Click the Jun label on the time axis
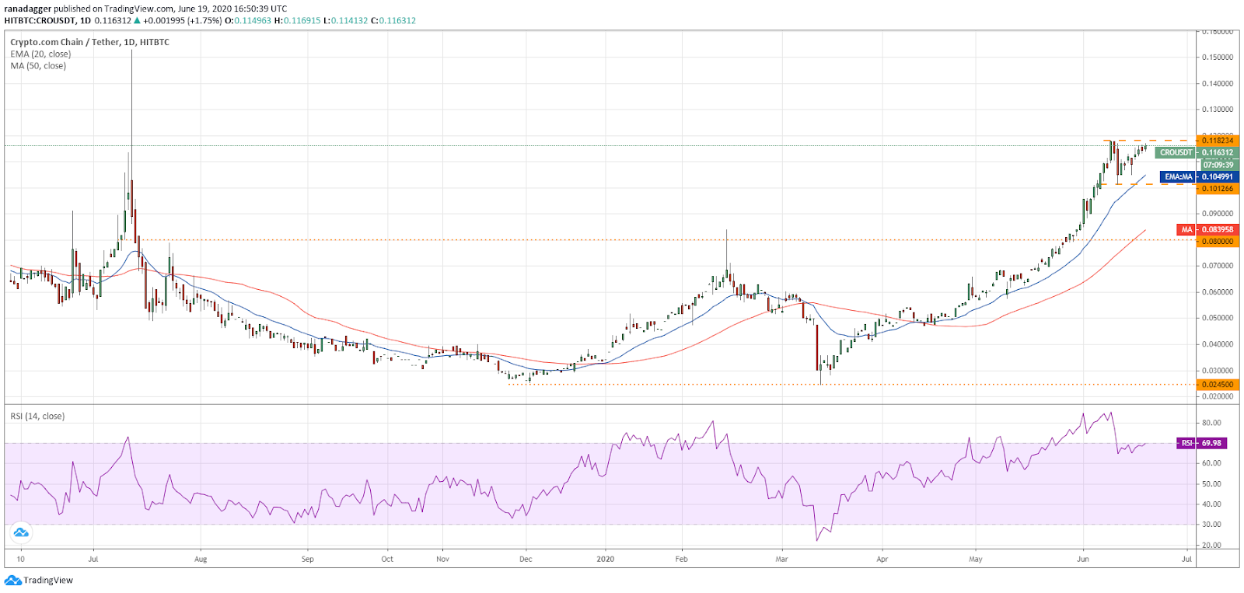The width and height of the screenshot is (1244, 593). point(1083,560)
